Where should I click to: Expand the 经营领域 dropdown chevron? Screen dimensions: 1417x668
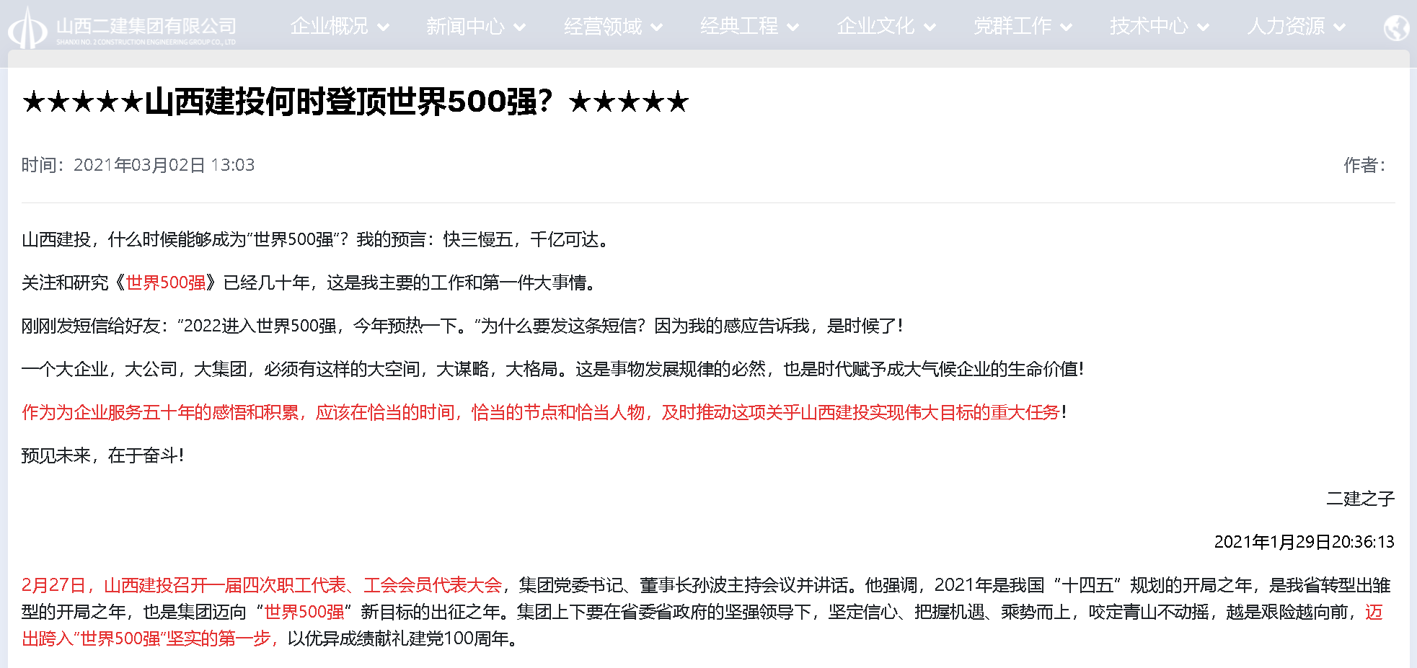[657, 27]
